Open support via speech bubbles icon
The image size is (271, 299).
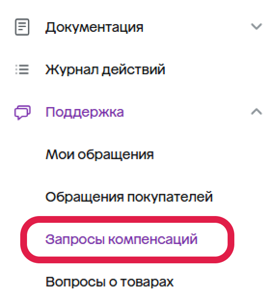[23, 112]
